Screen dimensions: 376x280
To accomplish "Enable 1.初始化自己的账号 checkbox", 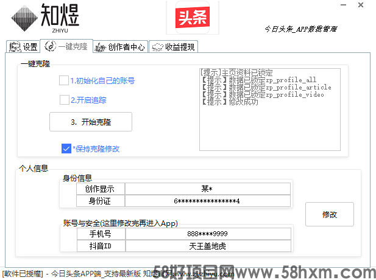I will click(64, 80).
